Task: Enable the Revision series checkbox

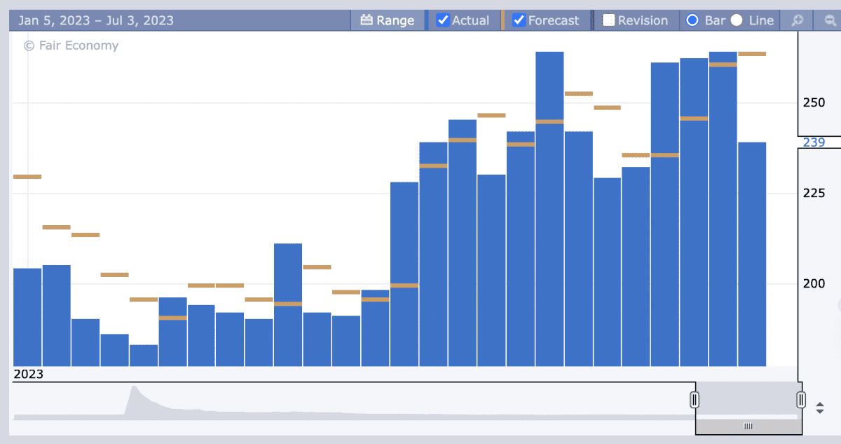Action: [x=609, y=20]
